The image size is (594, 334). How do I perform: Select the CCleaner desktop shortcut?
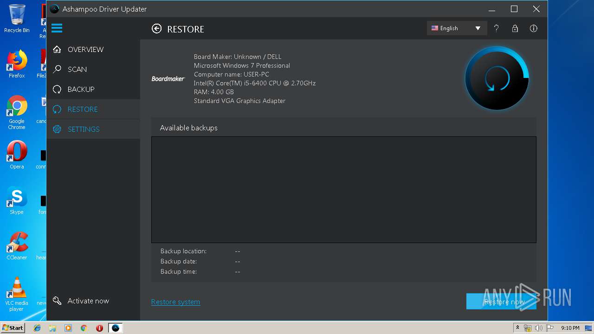17,246
